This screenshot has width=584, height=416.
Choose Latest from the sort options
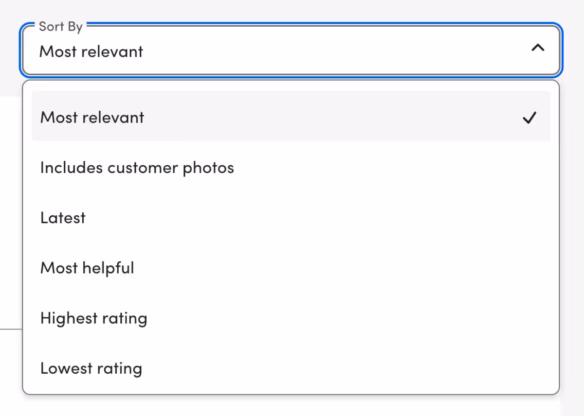63,218
